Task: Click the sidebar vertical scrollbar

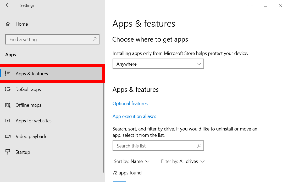Action: [104, 128]
